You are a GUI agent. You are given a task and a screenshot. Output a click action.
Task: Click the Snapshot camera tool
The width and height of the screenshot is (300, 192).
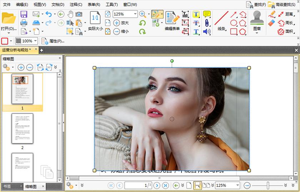coord(79,14)
